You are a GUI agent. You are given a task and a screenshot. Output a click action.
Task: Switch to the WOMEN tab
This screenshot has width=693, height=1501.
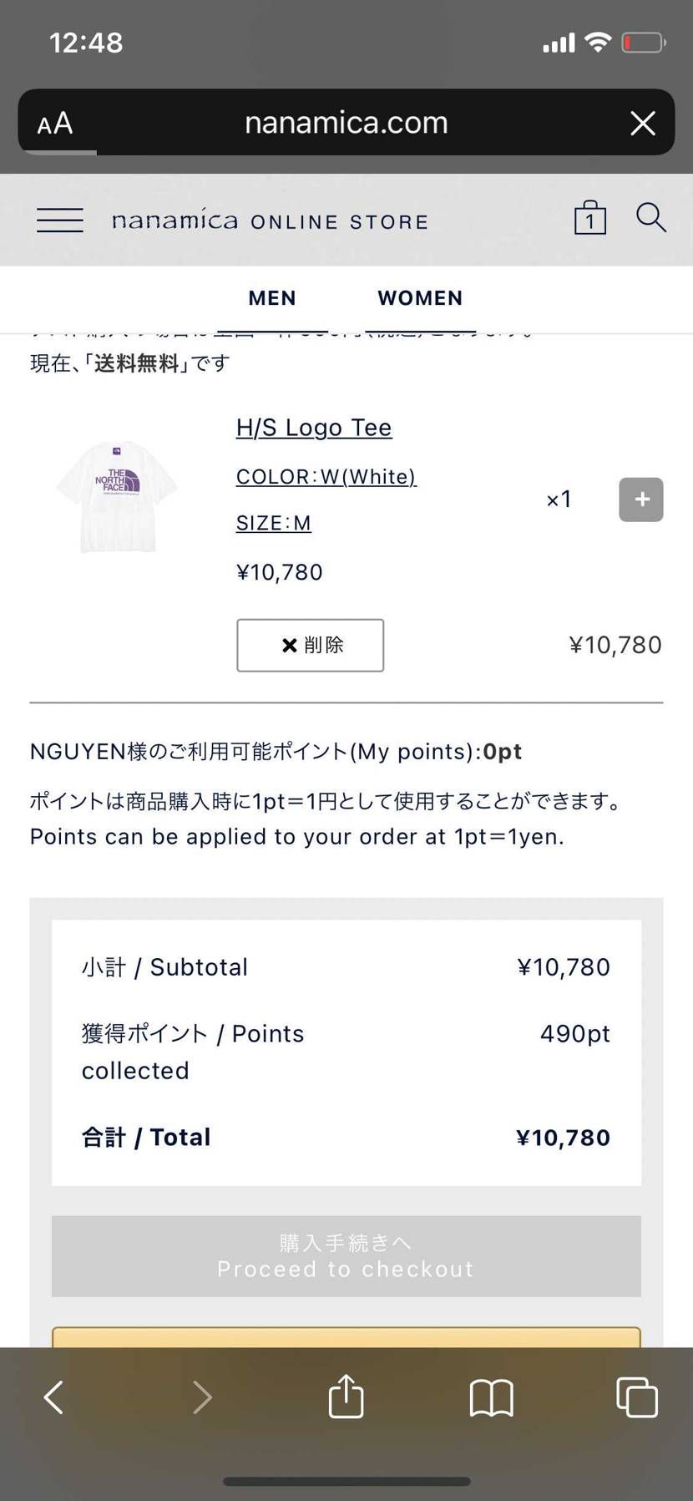[420, 298]
